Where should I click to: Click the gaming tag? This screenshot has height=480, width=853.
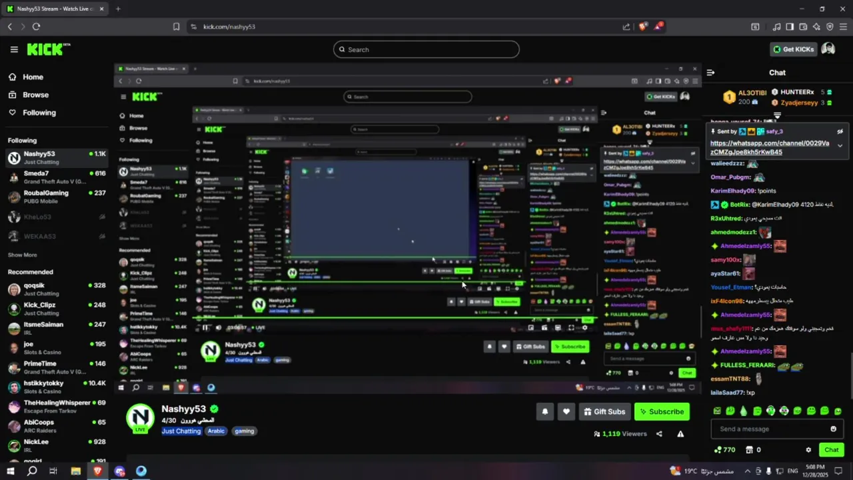click(x=245, y=431)
